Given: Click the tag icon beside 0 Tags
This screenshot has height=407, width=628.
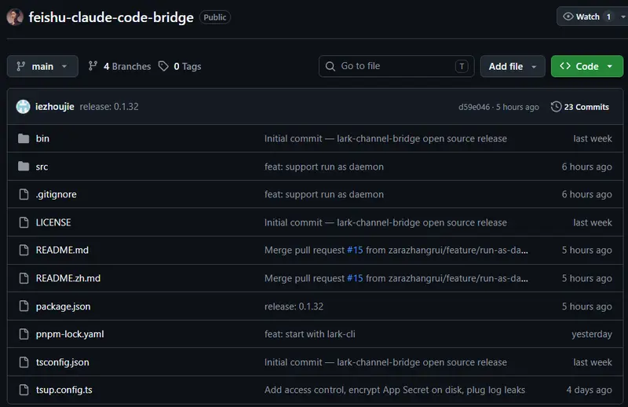Looking at the screenshot, I should tap(163, 66).
